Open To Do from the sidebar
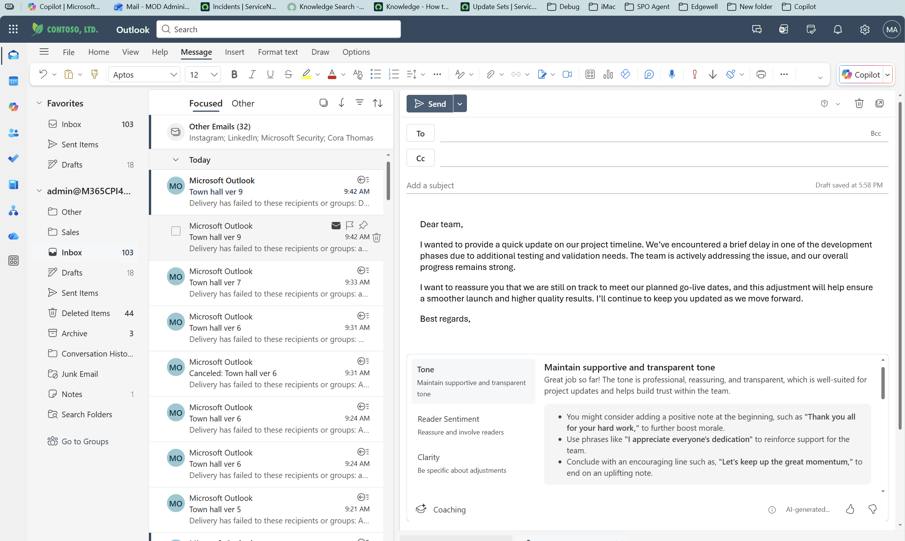Viewport: 905px width, 541px height. coord(14,158)
